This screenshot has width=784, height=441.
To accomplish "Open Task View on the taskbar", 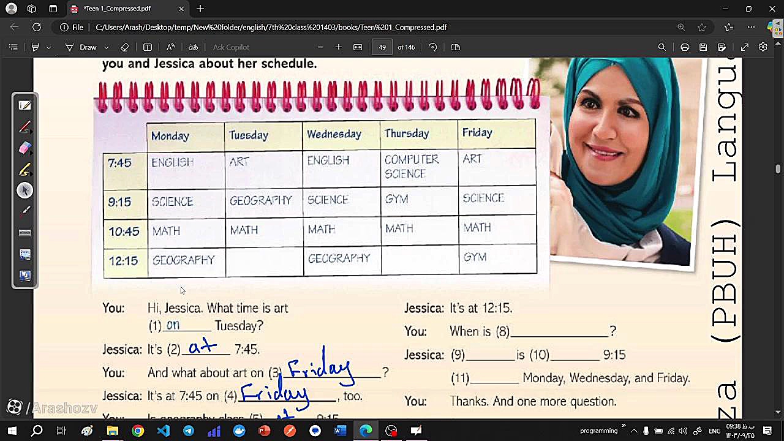I will click(x=61, y=431).
